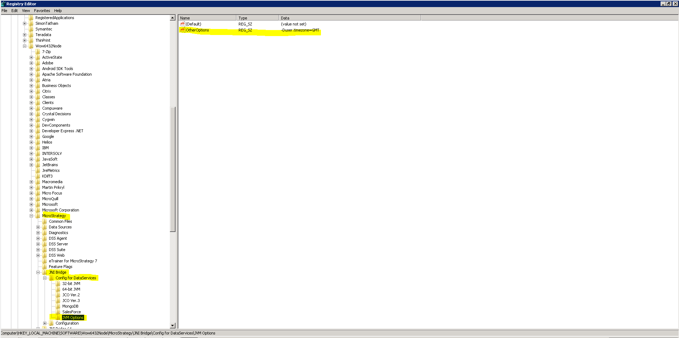This screenshot has height=338, width=679.
Task: Open the Favorites menu
Action: pyautogui.click(x=42, y=11)
